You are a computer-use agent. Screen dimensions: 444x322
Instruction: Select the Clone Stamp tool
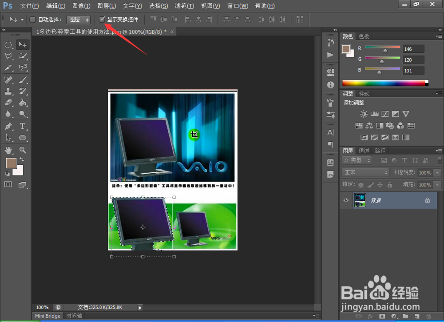(8, 91)
